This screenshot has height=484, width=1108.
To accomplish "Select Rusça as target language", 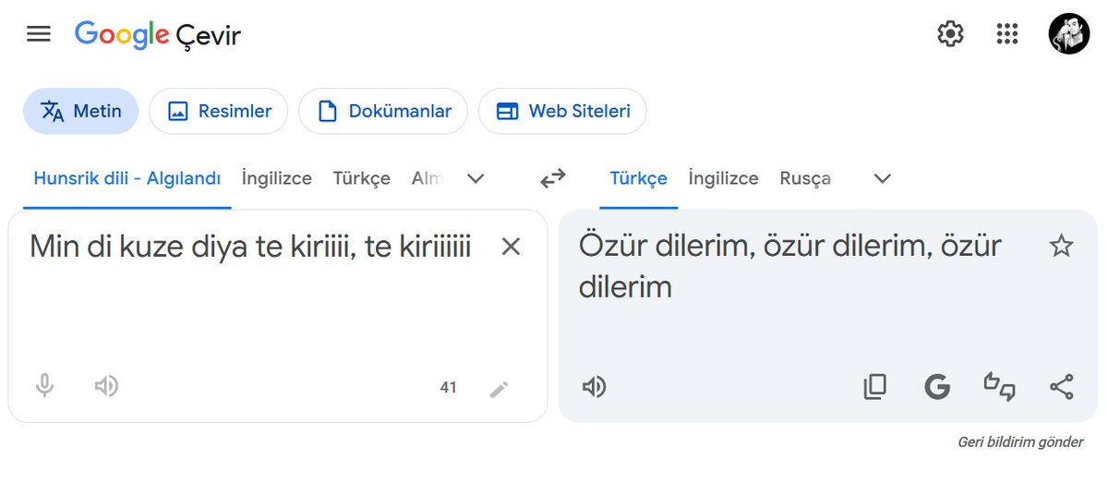I will (x=805, y=179).
